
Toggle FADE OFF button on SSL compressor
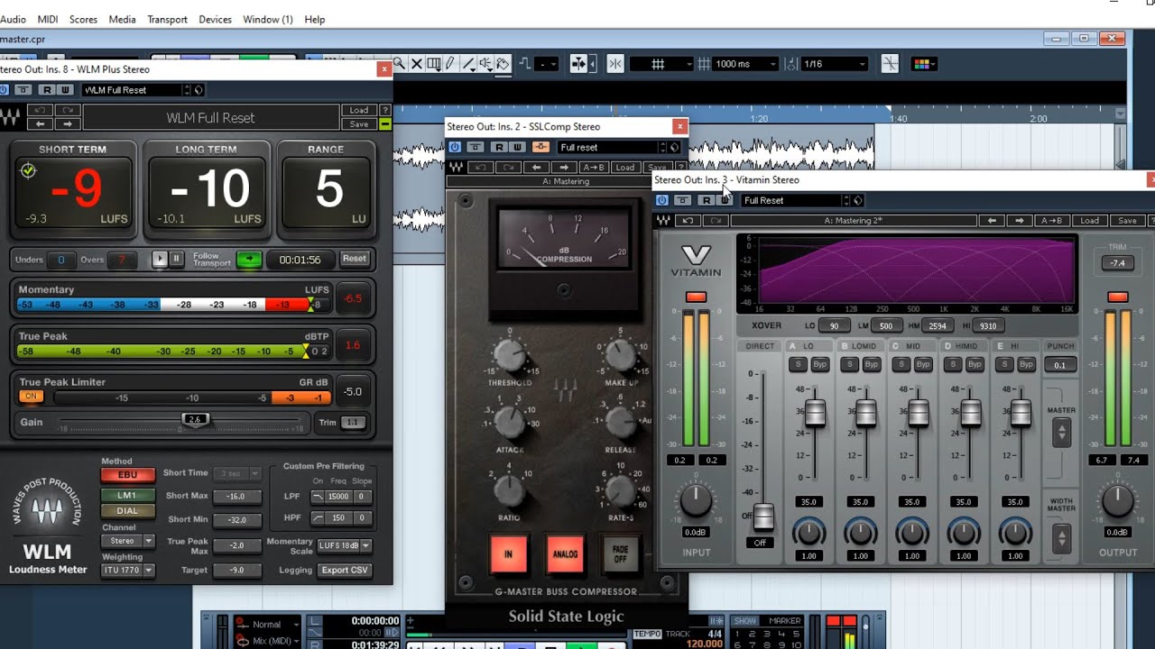tap(620, 553)
